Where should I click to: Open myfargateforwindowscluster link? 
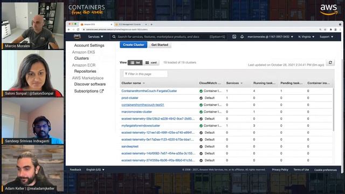(141, 126)
